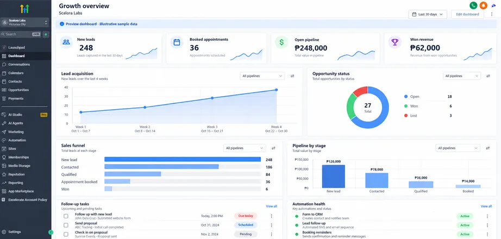
Task: Click the New leads people icon
Action: pos(66,42)
